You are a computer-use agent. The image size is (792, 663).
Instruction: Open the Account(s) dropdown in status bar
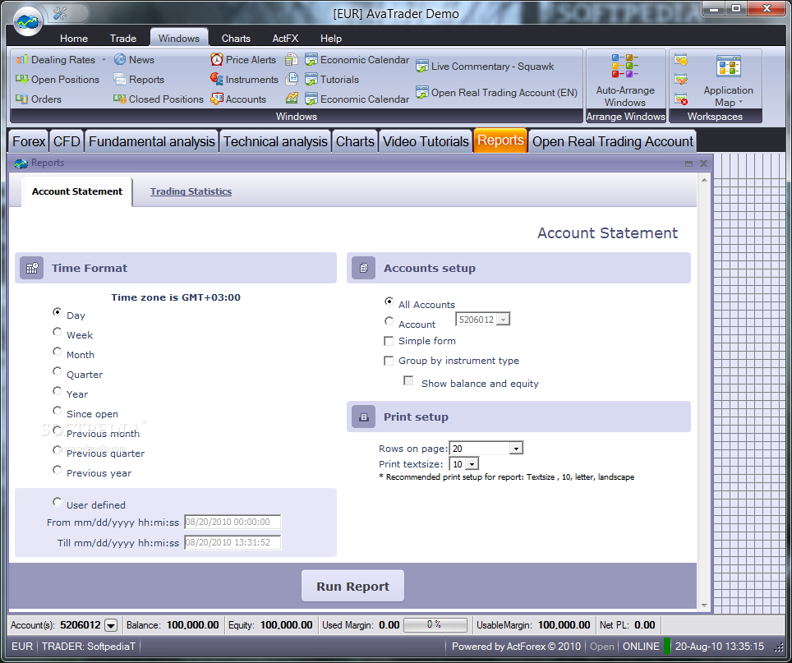(x=111, y=626)
